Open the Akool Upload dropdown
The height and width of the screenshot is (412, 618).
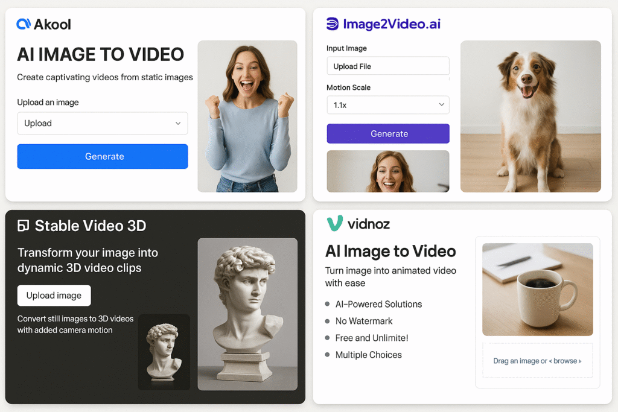tap(102, 123)
